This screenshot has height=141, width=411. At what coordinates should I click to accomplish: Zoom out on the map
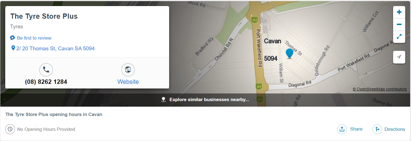coord(399,24)
